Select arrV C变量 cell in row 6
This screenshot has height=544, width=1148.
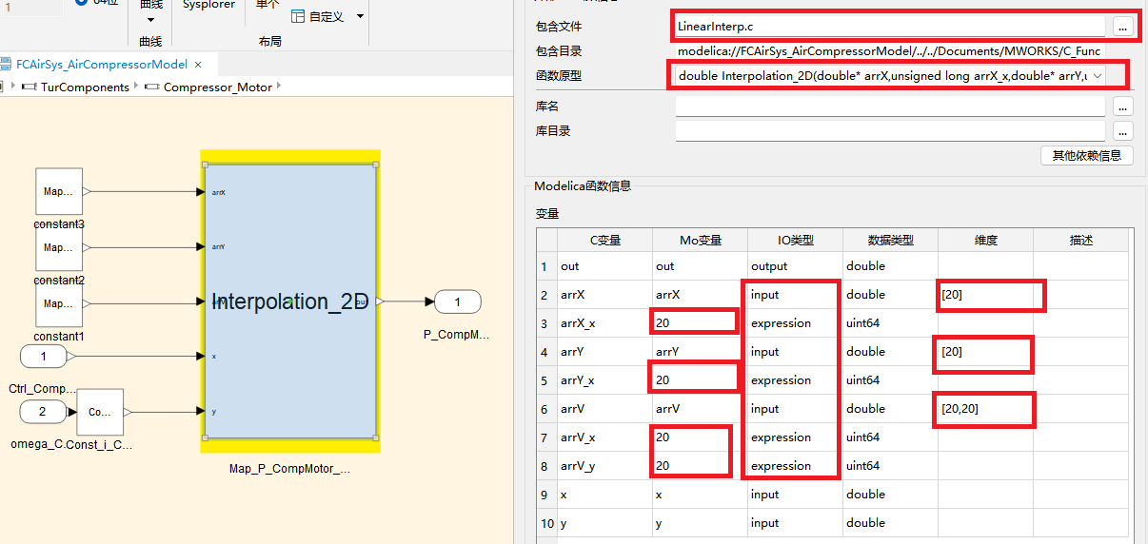(x=605, y=409)
